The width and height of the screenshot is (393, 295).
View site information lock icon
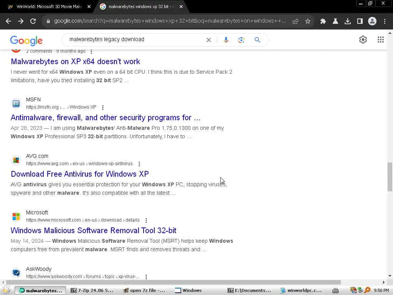tap(48, 22)
